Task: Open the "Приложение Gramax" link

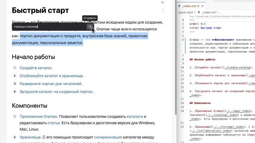Action: pos(38,116)
